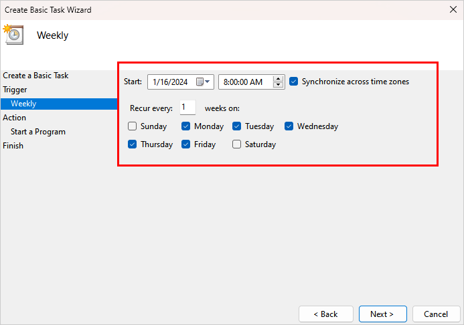Click the Back button

(x=326, y=314)
